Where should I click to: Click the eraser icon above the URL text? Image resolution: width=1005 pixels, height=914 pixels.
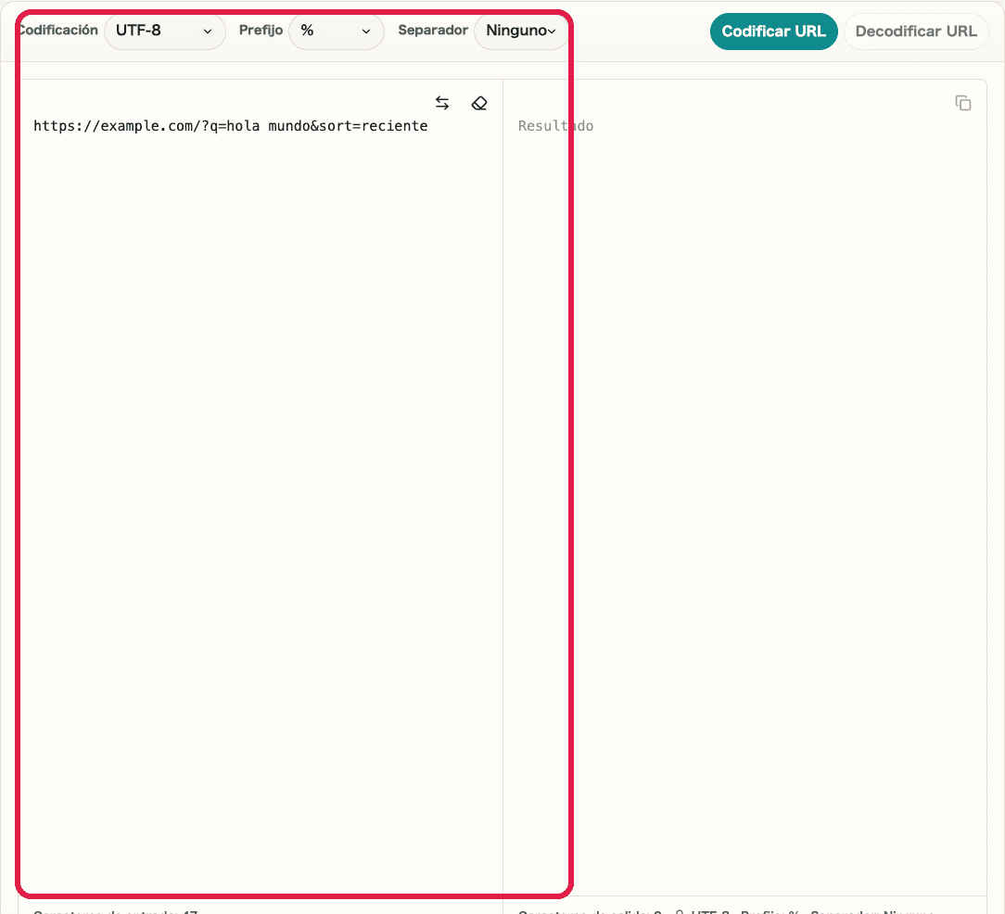pyautogui.click(x=479, y=103)
